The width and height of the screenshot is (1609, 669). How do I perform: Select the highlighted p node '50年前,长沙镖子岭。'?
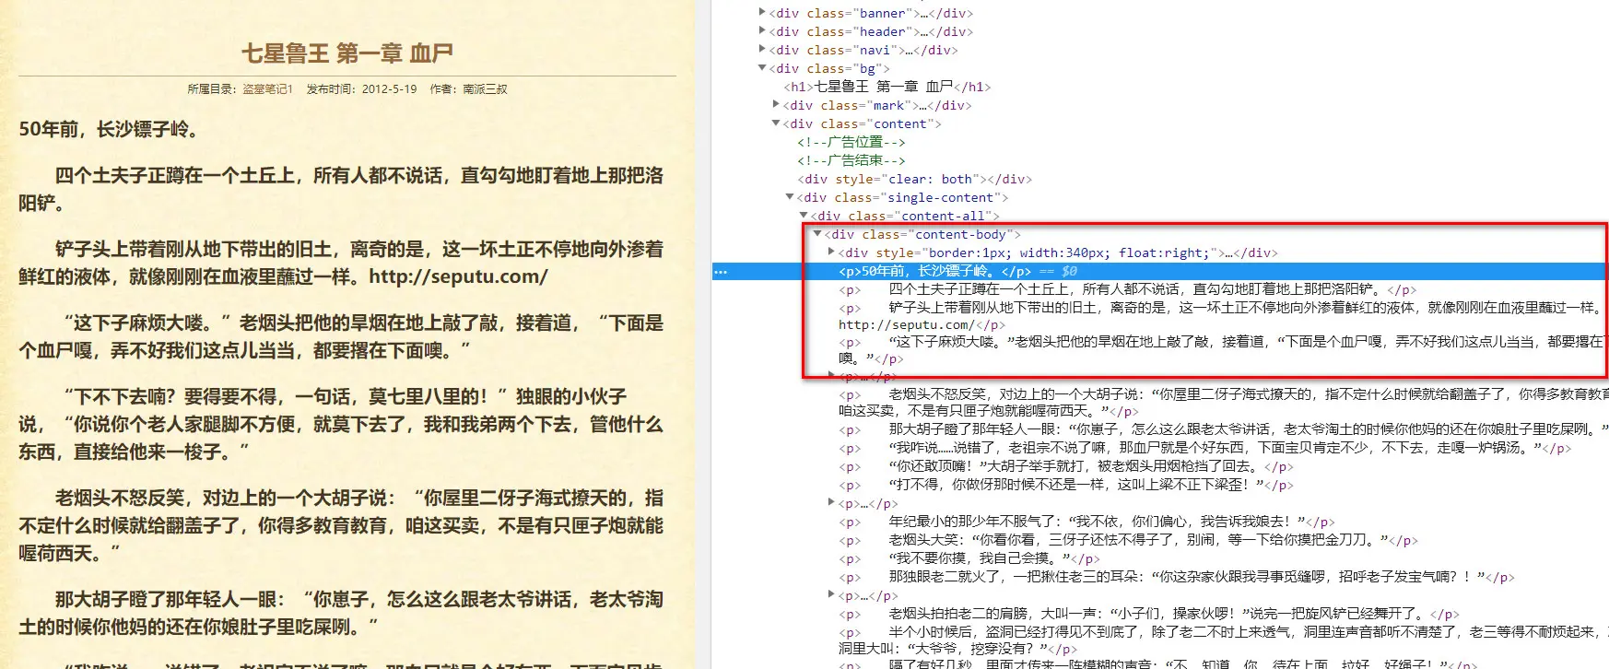(934, 271)
